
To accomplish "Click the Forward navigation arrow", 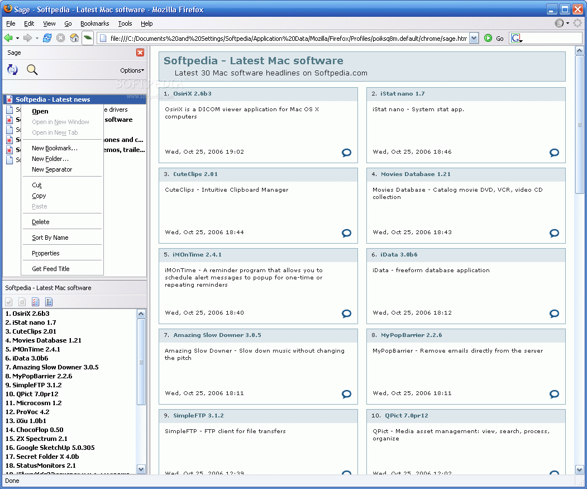I will coord(27,38).
